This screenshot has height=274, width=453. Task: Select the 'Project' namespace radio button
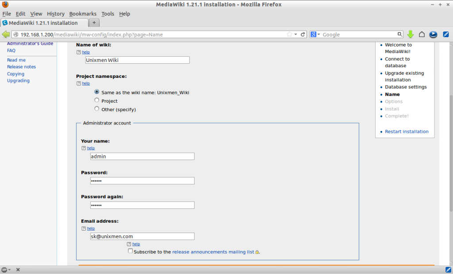(x=97, y=100)
